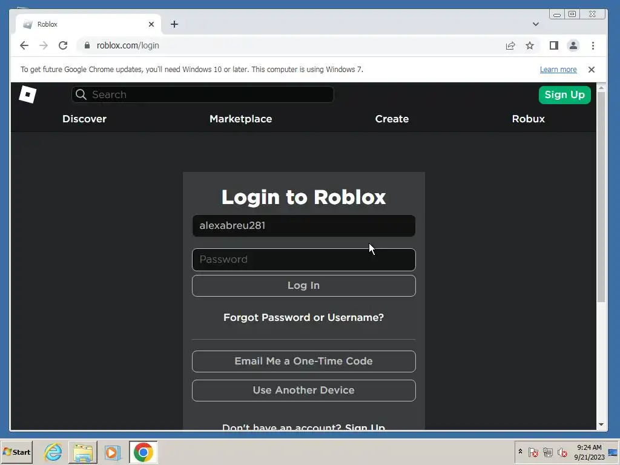Click the network tray icon
This screenshot has height=465, width=620.
coord(547,452)
